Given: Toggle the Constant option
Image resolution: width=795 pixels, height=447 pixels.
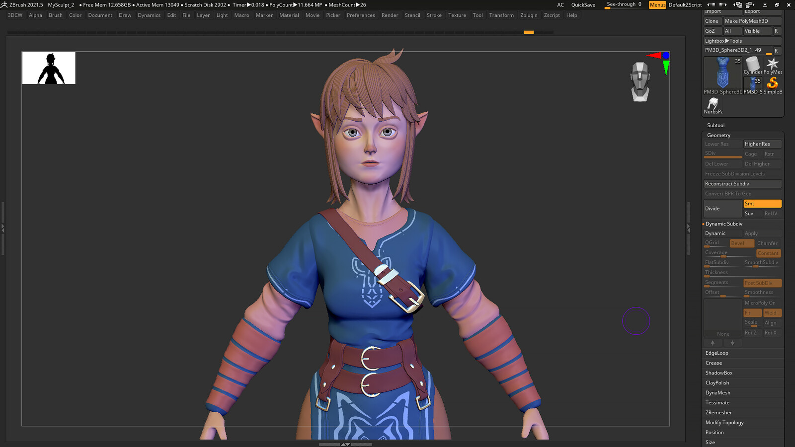Looking at the screenshot, I should [x=768, y=253].
